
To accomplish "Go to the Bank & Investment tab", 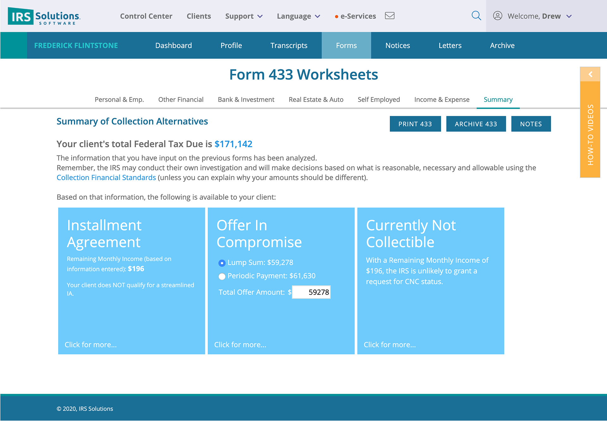I will tap(246, 99).
